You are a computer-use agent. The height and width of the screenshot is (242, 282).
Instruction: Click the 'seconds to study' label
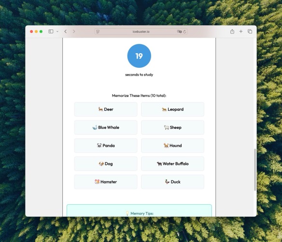[139, 75]
